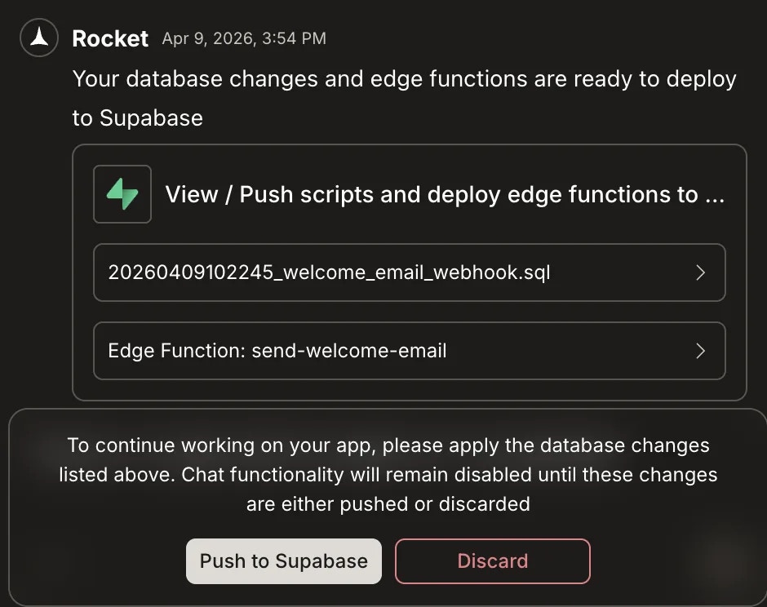Open the send-welcome-email edge function details

coord(410,351)
